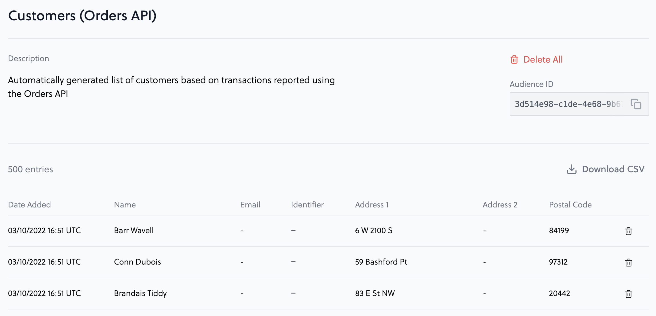Screen dimensions: 656x316
Task: Click the Delete All link text
Action: [543, 59]
